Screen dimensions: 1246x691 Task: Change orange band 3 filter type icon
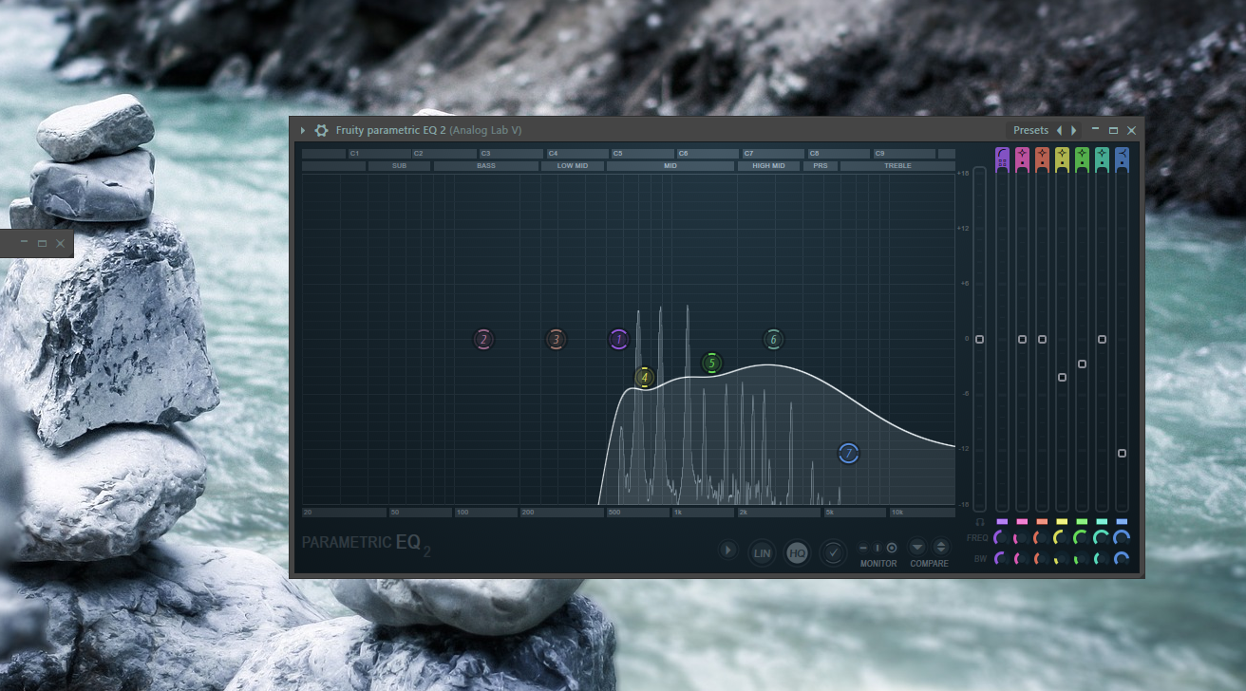tap(1042, 153)
